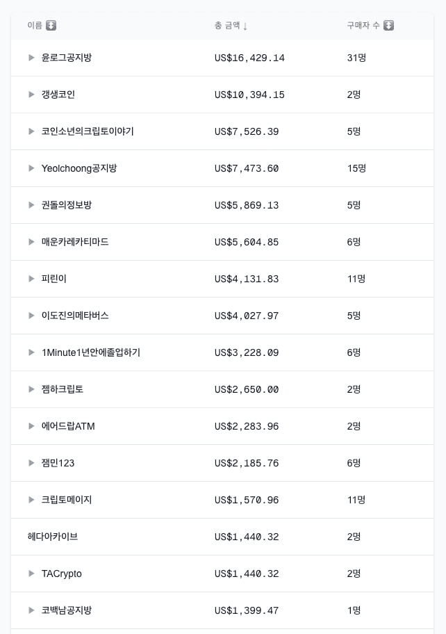Expand the 윤로그공지방 row
This screenshot has width=446, height=634.
[31, 58]
